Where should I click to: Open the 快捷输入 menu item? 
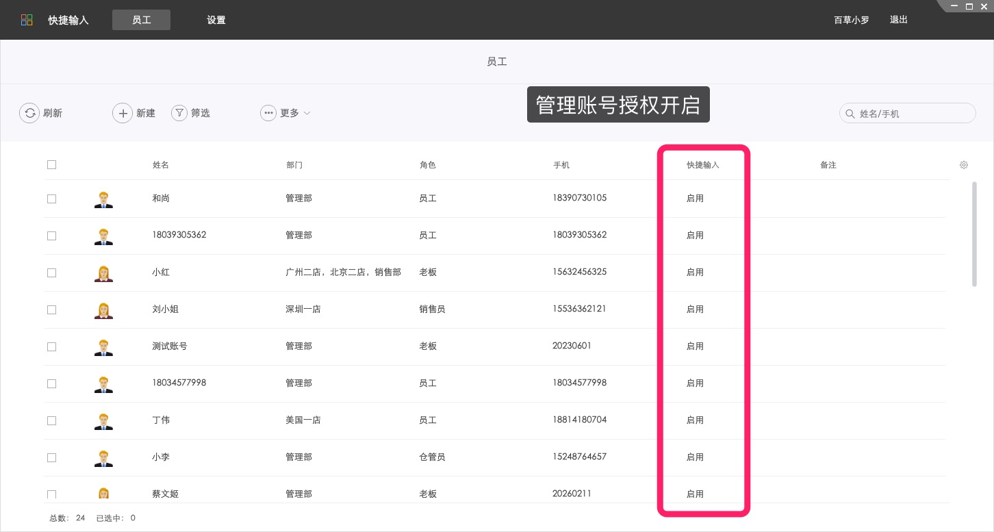(x=68, y=20)
